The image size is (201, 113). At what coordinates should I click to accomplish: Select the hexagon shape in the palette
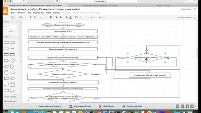12,73
